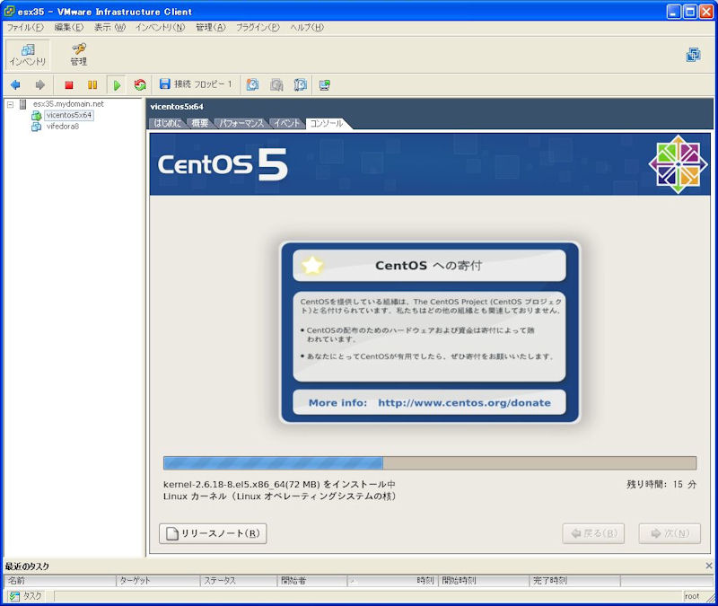
Task: Sort recent tasks by 名前 column
Action: (60, 581)
